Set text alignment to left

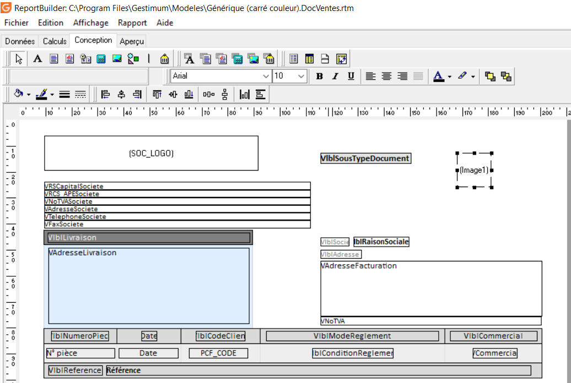click(x=370, y=76)
